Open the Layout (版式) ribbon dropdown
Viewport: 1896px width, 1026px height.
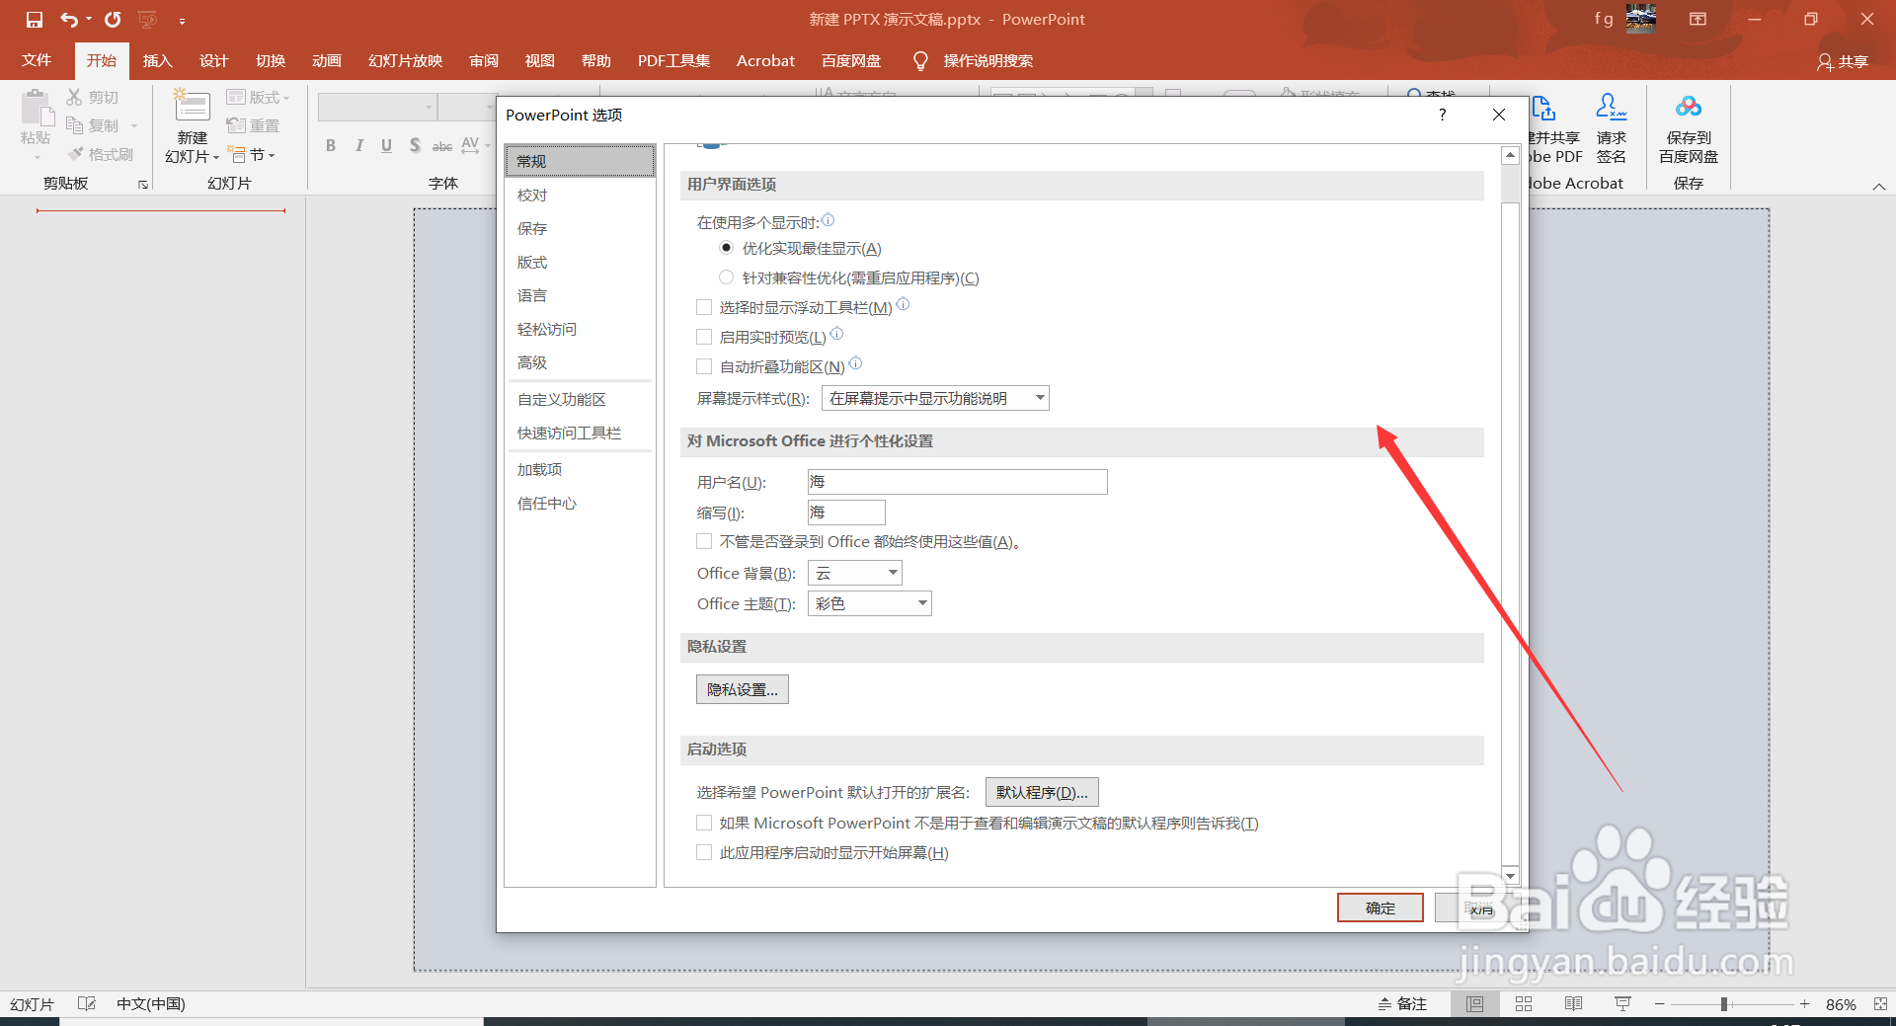[x=258, y=97]
